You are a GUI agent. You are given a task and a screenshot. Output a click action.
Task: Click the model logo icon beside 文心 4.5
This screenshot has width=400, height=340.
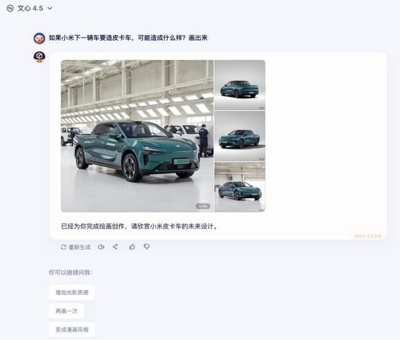click(10, 8)
